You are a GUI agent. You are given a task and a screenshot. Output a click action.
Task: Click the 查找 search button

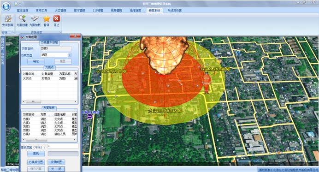tap(36, 154)
